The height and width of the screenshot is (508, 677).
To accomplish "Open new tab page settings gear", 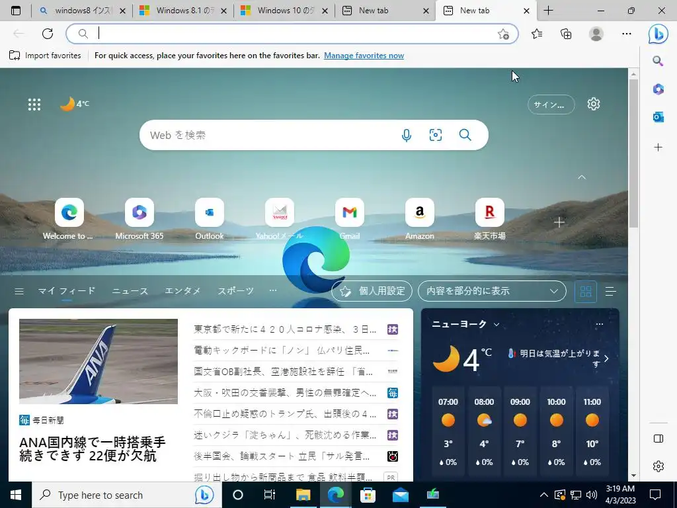I will tap(594, 104).
